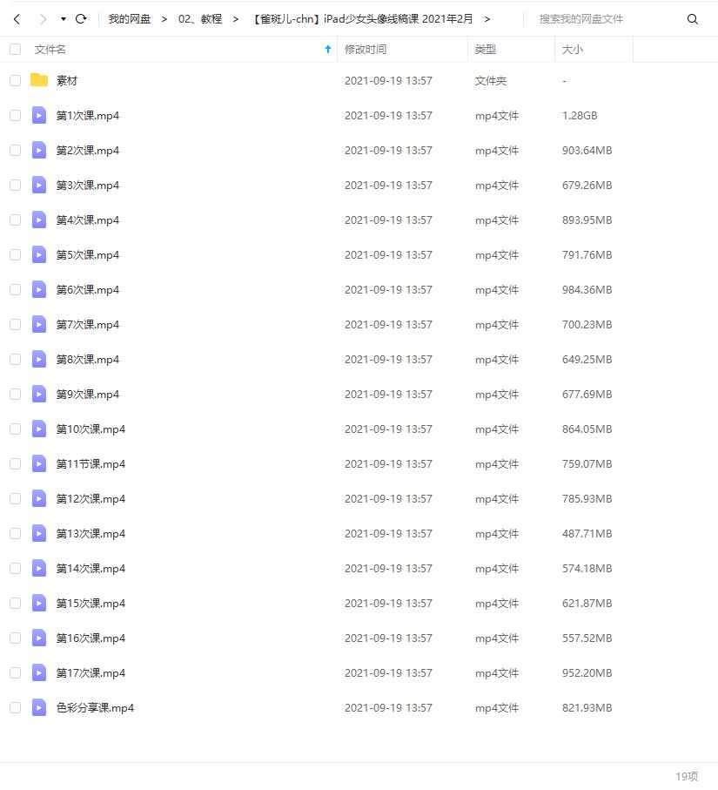Check the box for 第3次课.mp4
This screenshot has height=790, width=718.
[16, 185]
